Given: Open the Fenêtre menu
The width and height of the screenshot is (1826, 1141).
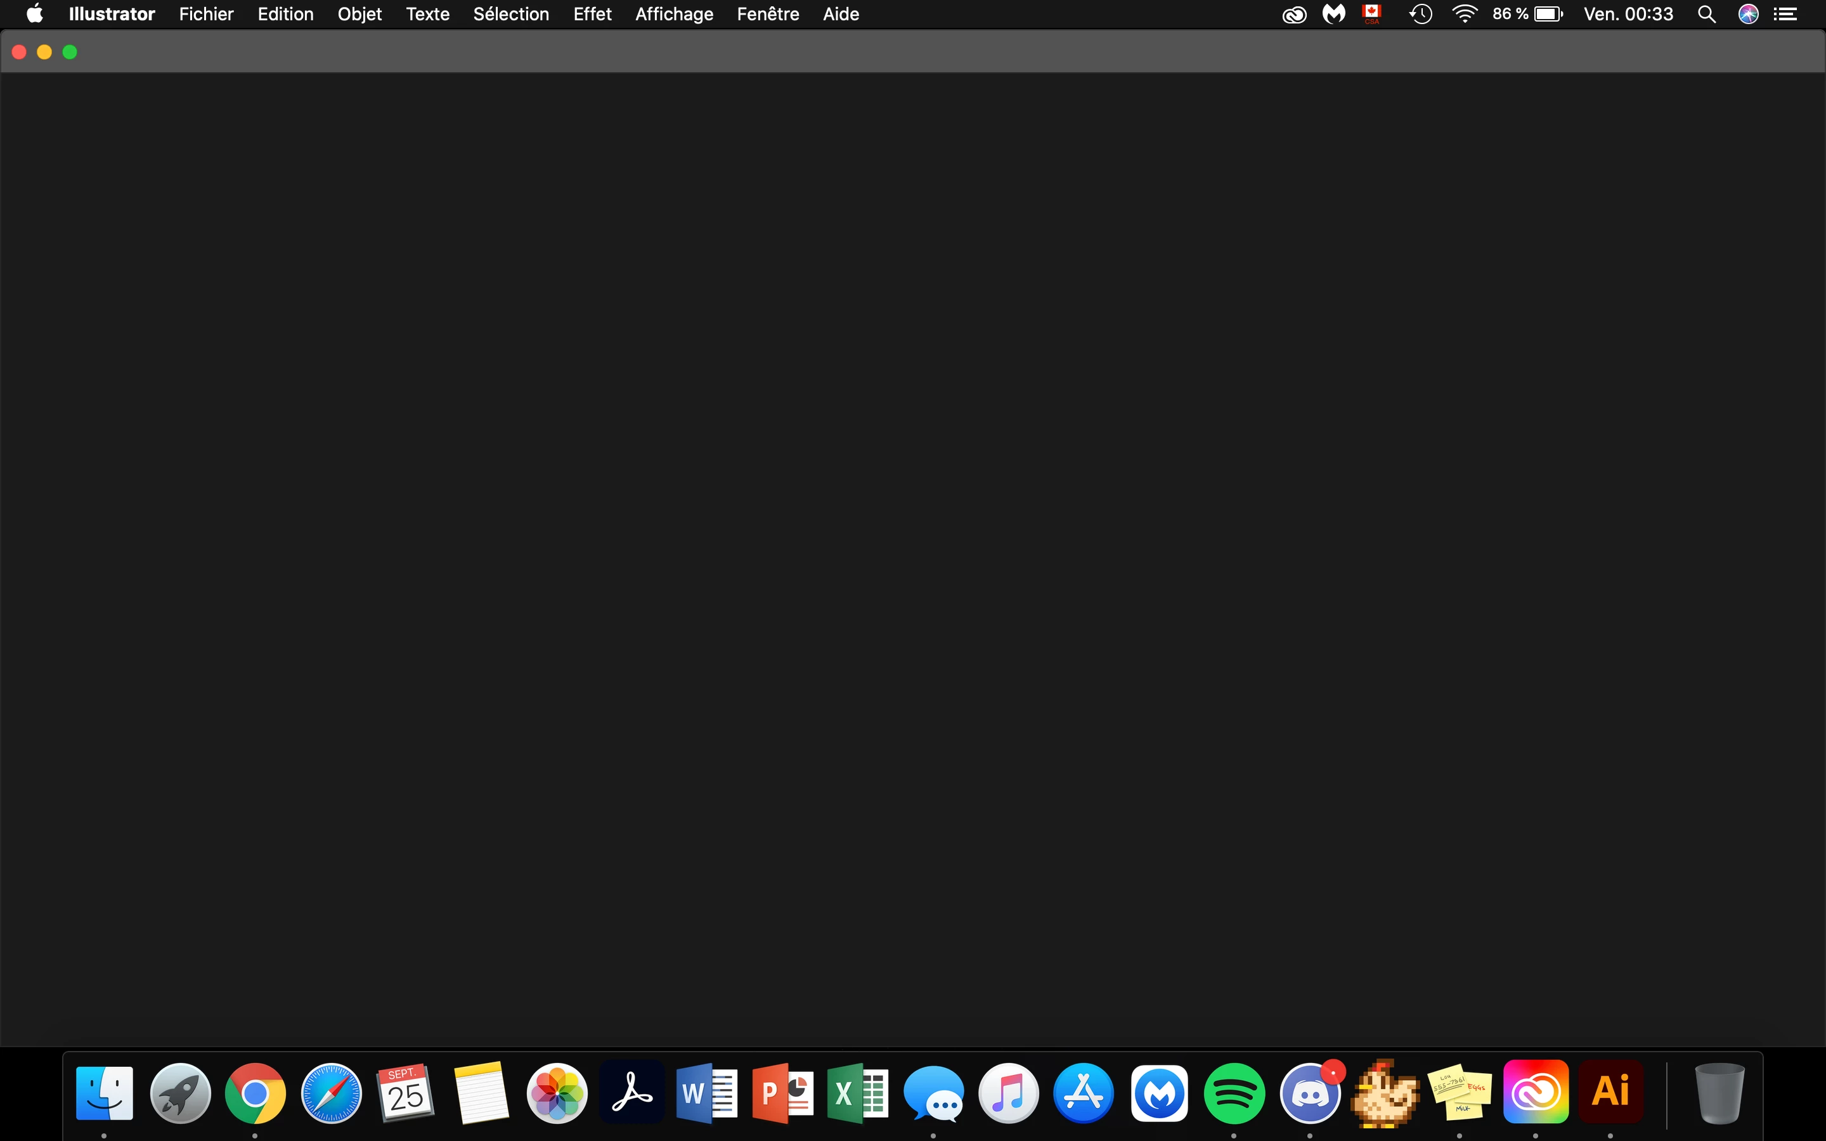Looking at the screenshot, I should pos(767,15).
